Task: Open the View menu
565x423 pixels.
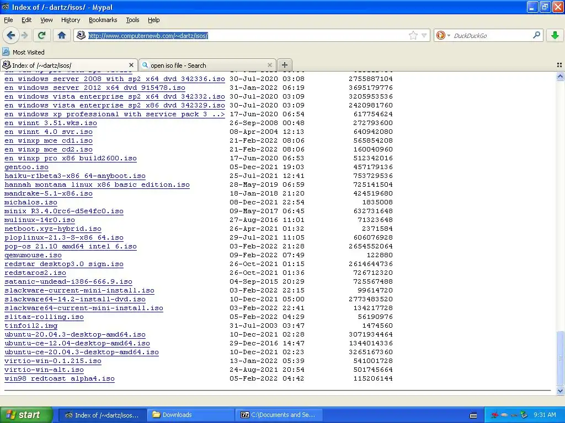Action: [x=46, y=20]
